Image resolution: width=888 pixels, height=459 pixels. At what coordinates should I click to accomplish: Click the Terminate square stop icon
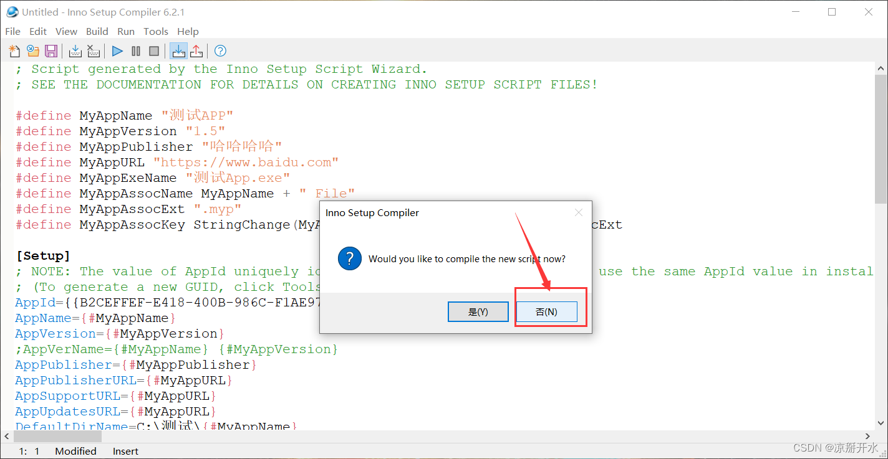[x=154, y=51]
